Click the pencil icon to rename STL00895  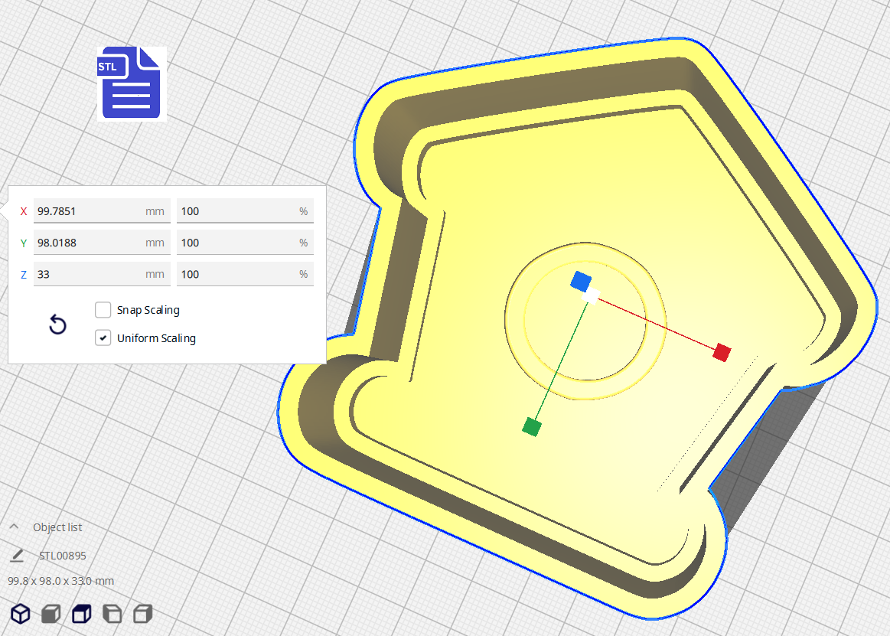pyautogui.click(x=17, y=556)
